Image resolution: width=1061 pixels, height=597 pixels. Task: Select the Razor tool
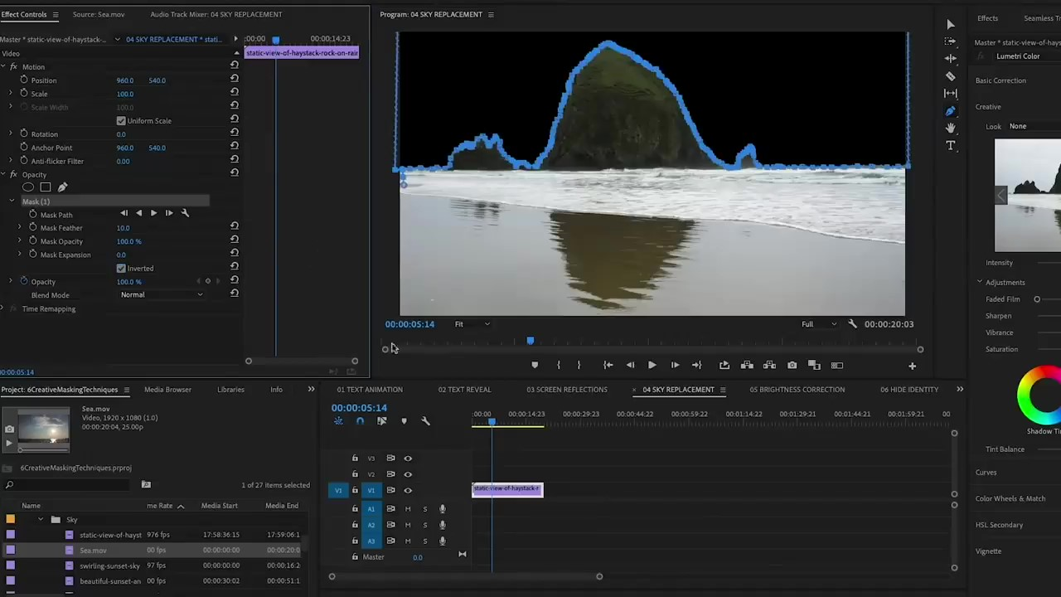click(951, 76)
